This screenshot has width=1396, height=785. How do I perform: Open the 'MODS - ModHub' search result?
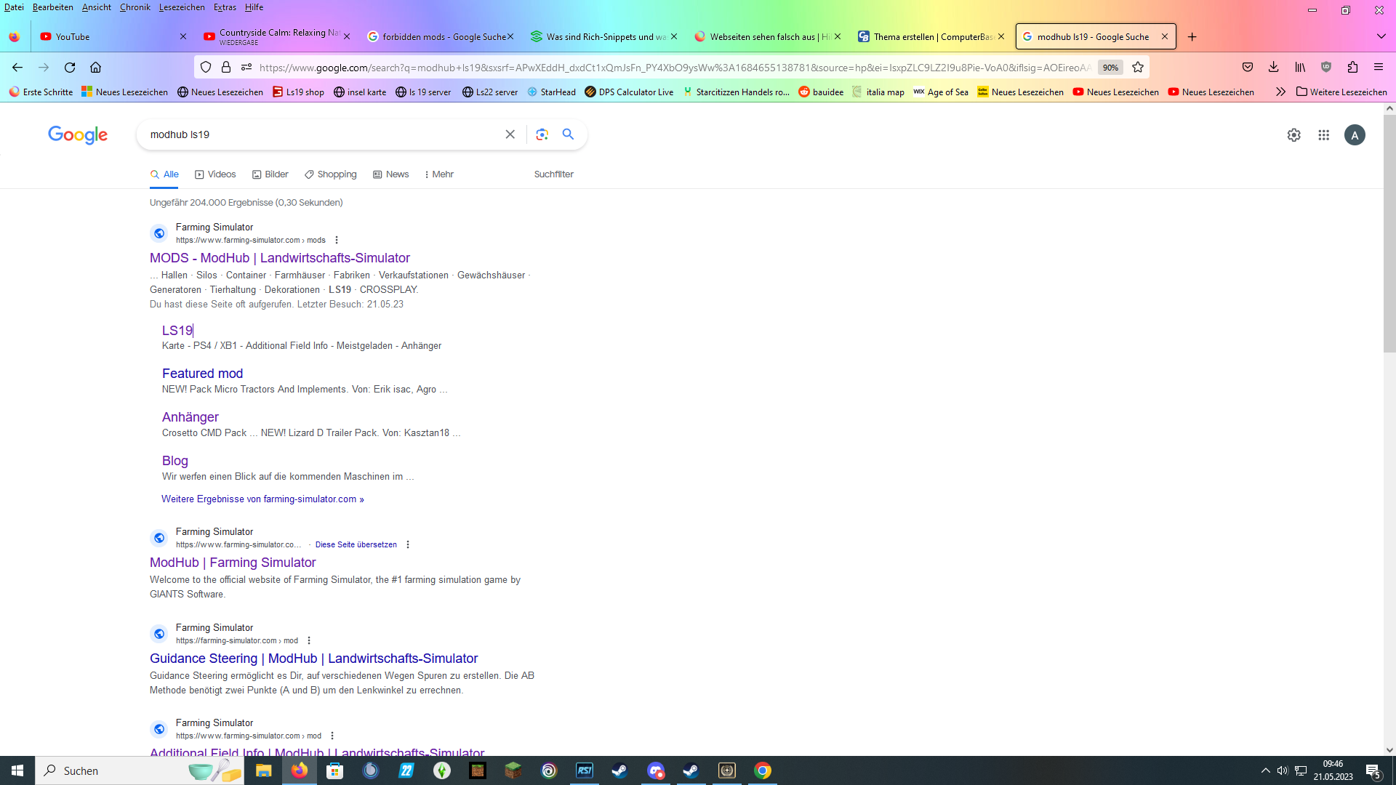(278, 258)
